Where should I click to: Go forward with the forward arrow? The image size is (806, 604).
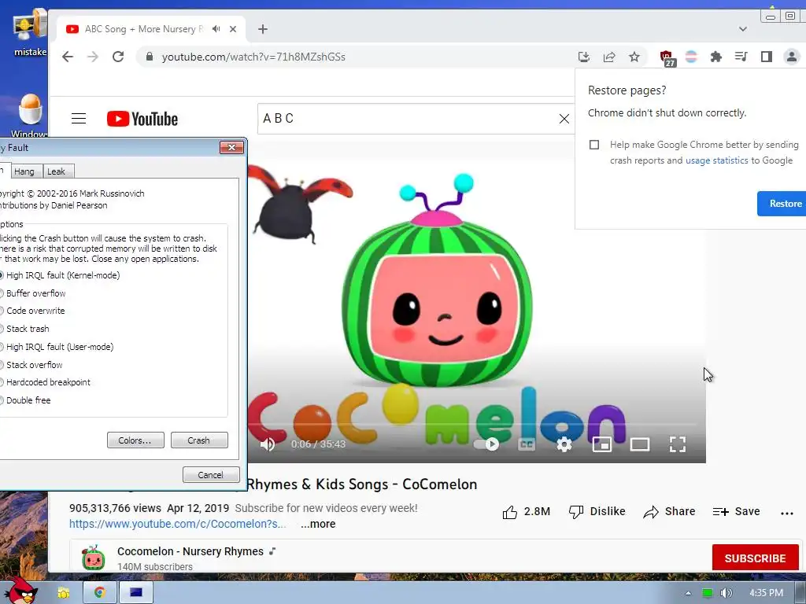[93, 57]
